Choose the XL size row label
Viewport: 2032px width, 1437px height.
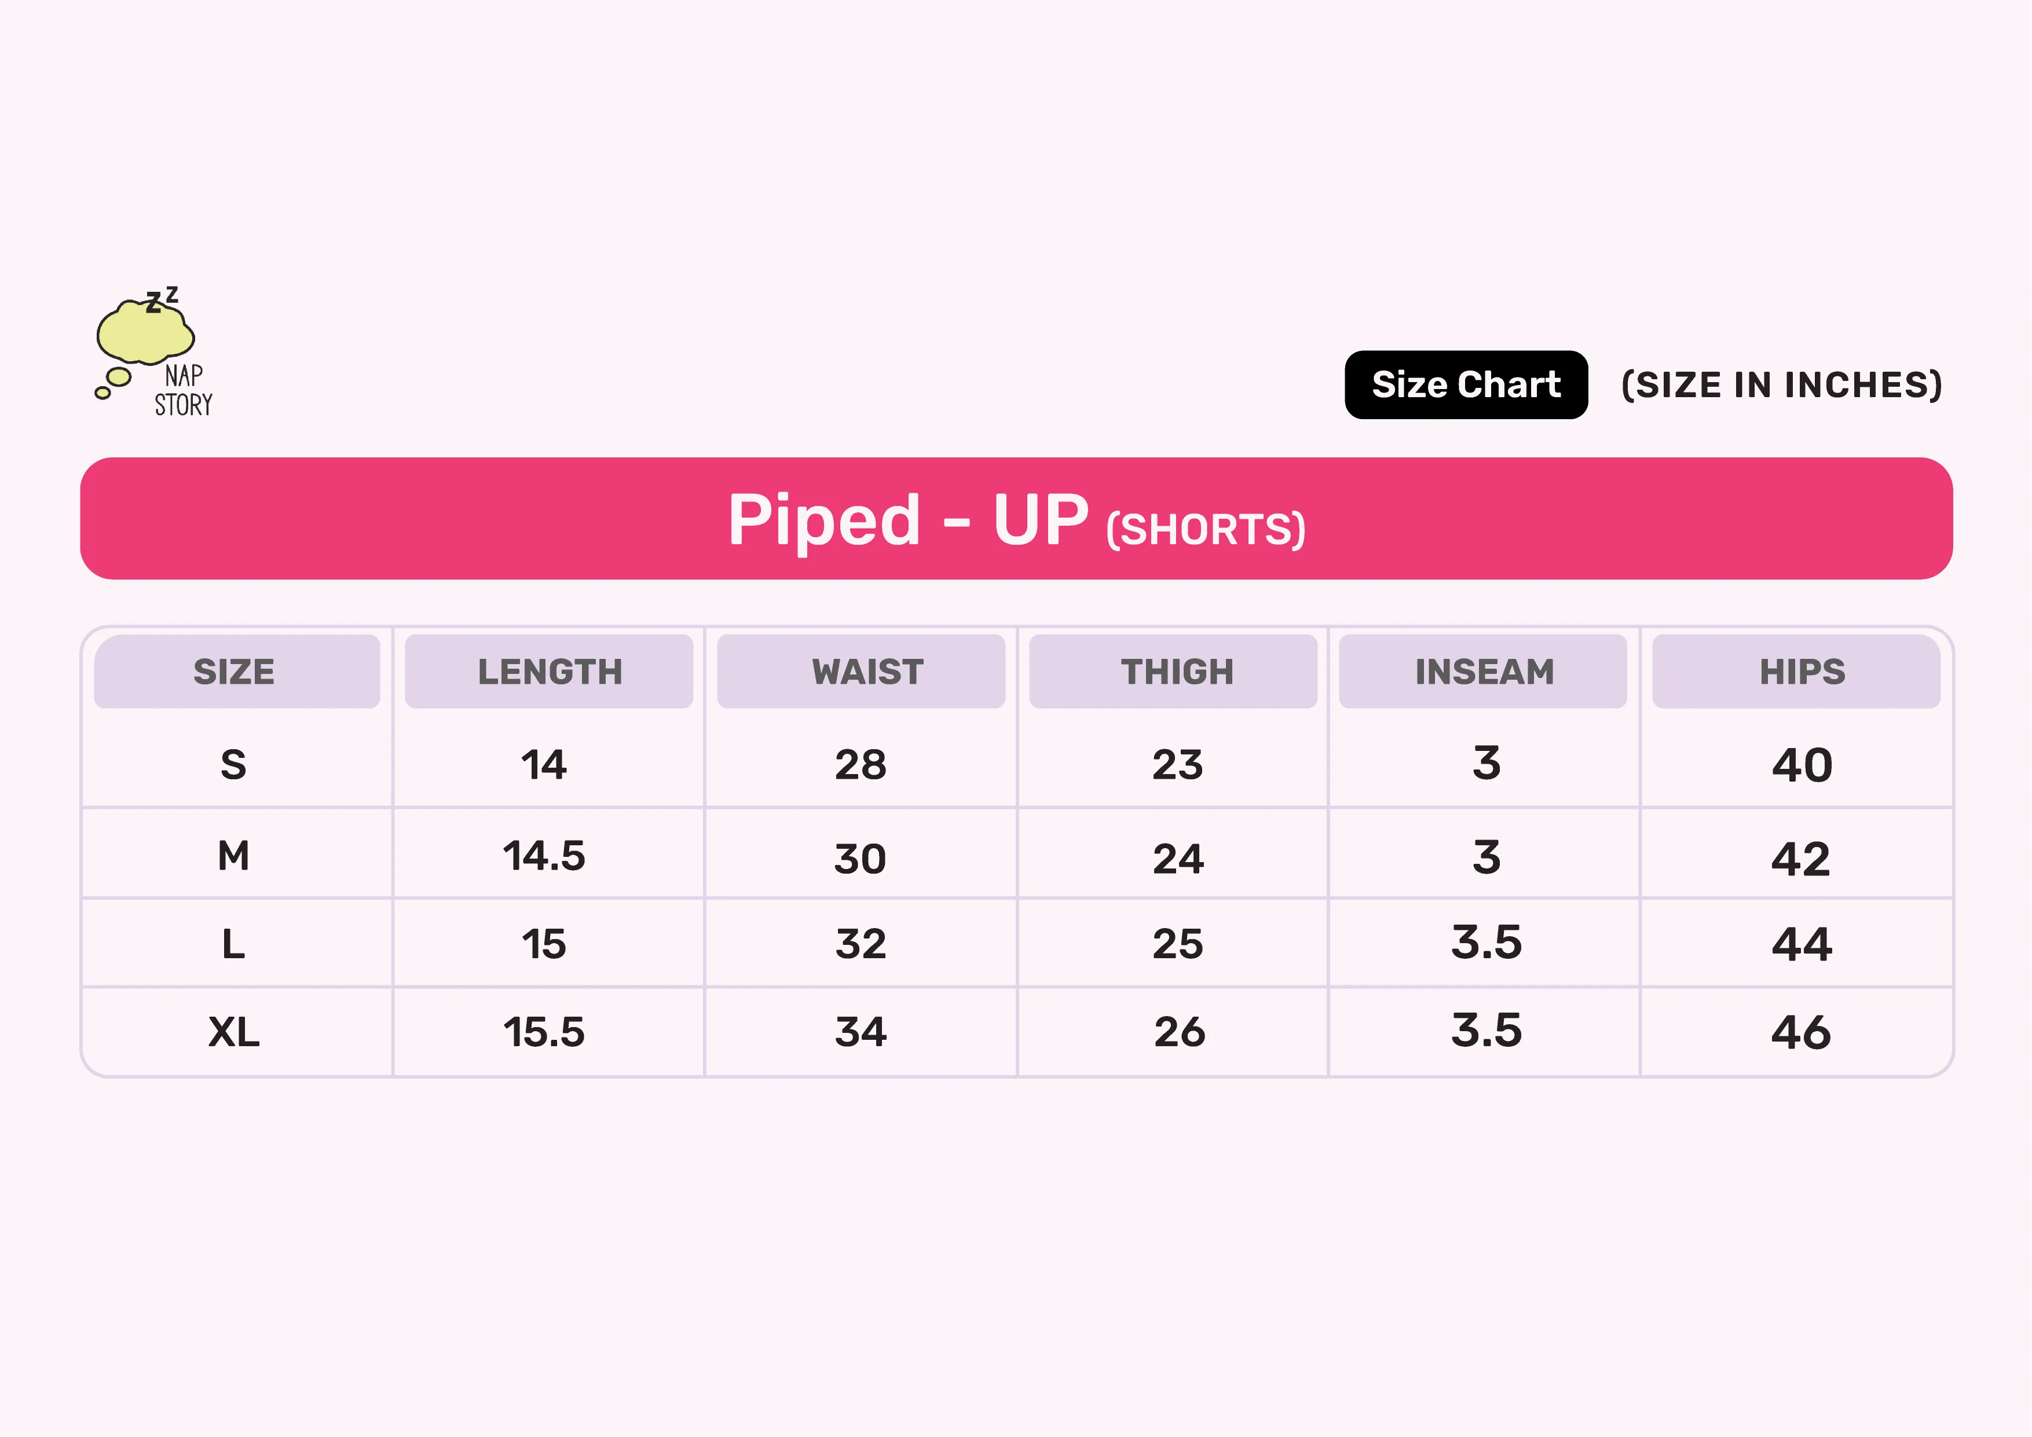point(233,1032)
